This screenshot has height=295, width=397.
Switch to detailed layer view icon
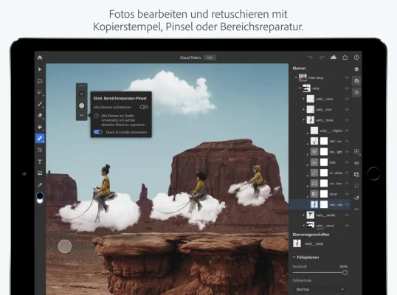click(356, 81)
